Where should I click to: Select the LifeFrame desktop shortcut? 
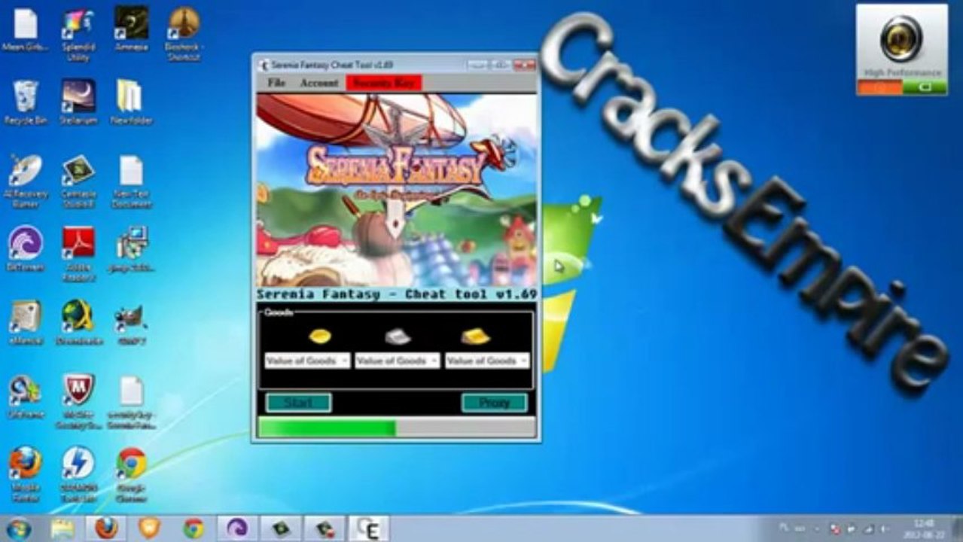click(26, 397)
